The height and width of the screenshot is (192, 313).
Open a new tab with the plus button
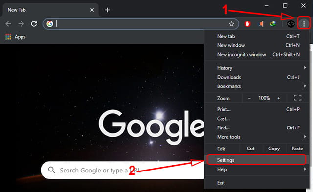click(108, 10)
